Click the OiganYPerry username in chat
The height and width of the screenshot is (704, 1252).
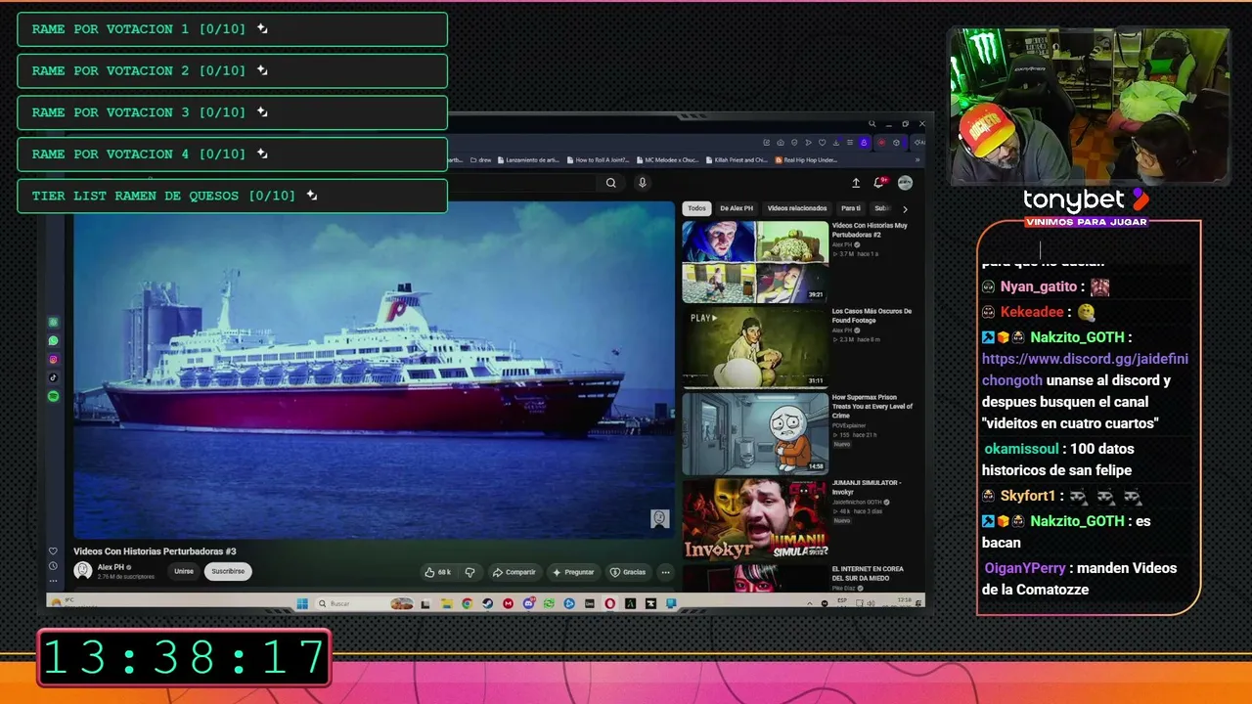click(x=1025, y=568)
